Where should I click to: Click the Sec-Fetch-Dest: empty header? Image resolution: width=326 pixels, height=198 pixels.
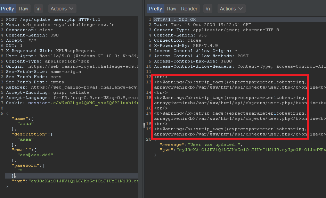[35, 82]
